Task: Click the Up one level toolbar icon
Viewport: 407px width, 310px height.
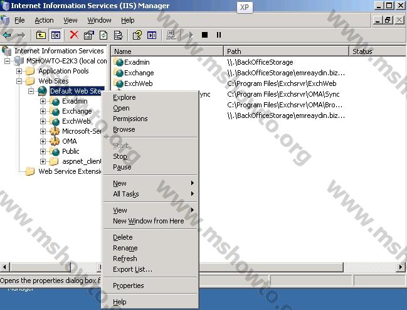Action: (41, 35)
